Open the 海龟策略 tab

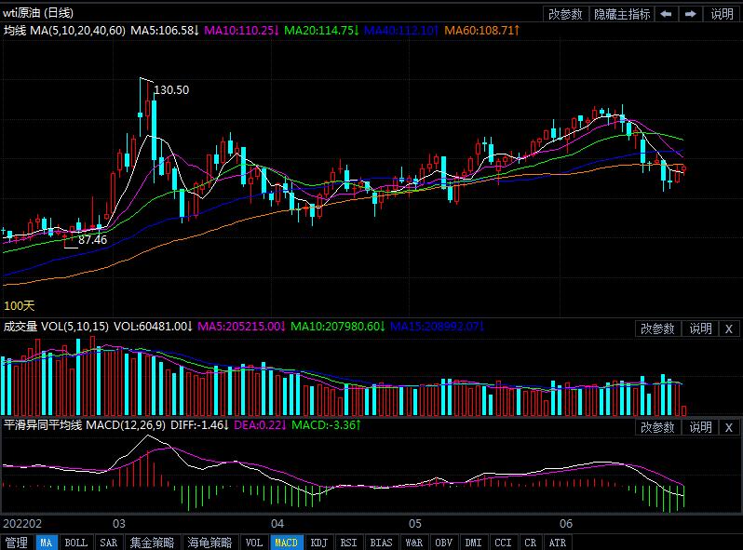[x=209, y=543]
